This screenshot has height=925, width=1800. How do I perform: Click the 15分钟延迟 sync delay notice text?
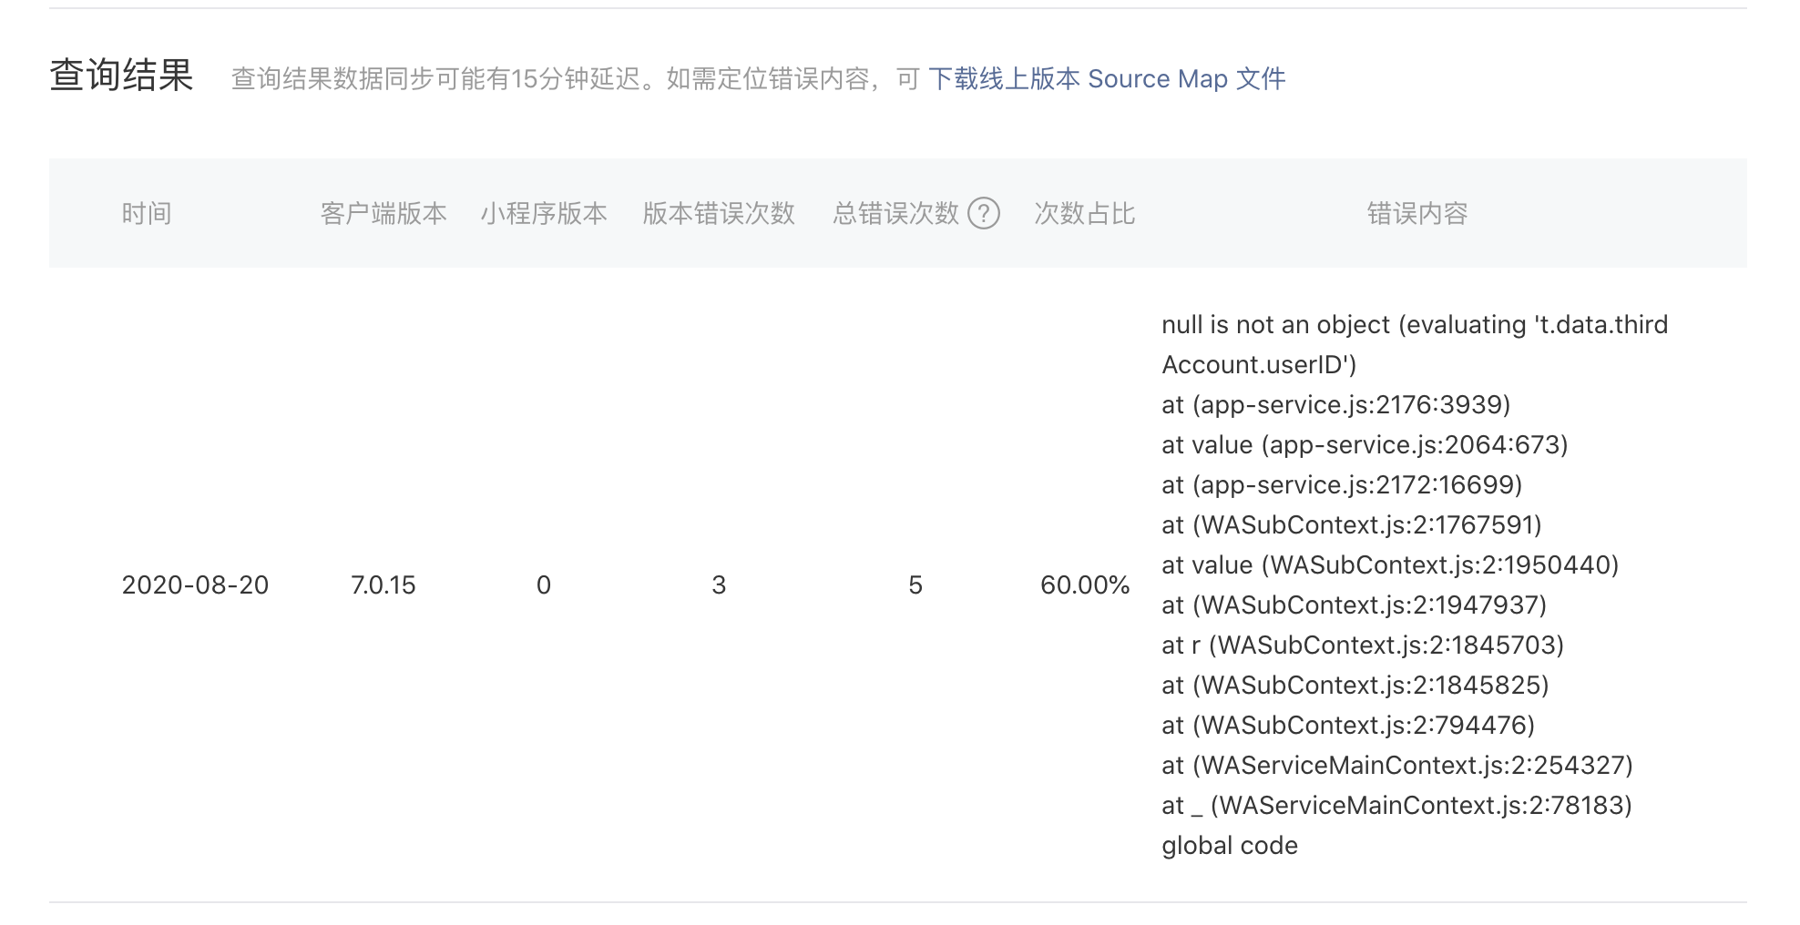(576, 79)
